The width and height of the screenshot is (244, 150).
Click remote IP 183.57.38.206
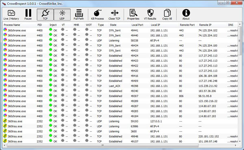click(x=207, y=91)
